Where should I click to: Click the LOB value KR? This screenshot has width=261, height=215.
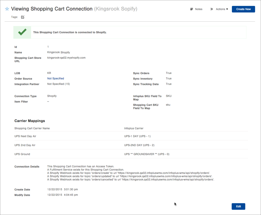(49, 73)
